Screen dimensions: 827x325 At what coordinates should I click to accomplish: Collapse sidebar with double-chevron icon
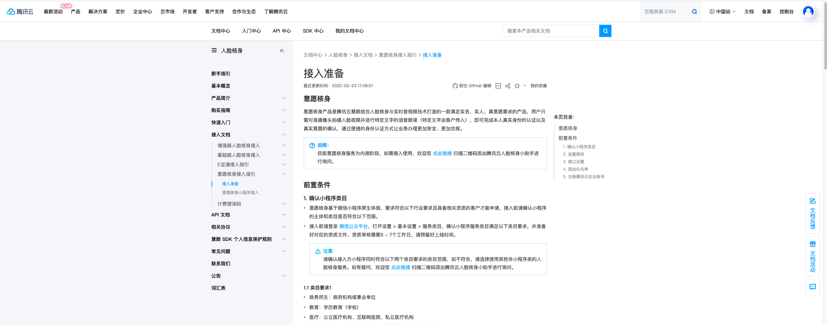click(x=282, y=51)
